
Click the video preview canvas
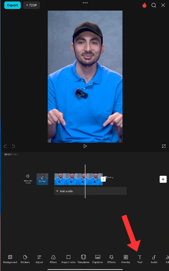[85, 76]
